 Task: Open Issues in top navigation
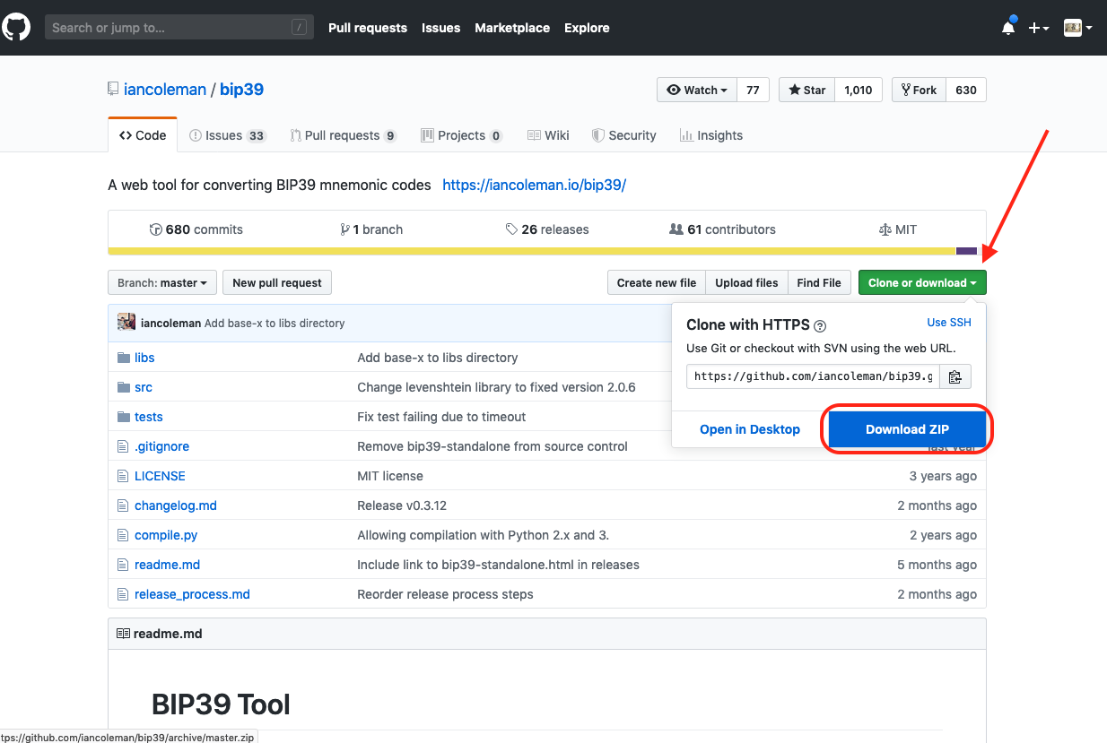pyautogui.click(x=440, y=28)
